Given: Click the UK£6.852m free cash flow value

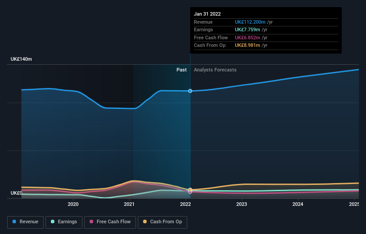Looking at the screenshot, I should coord(247,38).
